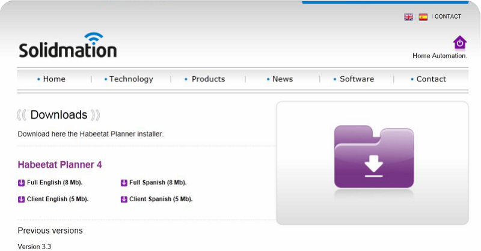Open the Products menu item
Image resolution: width=481 pixels, height=251 pixels.
(x=208, y=79)
